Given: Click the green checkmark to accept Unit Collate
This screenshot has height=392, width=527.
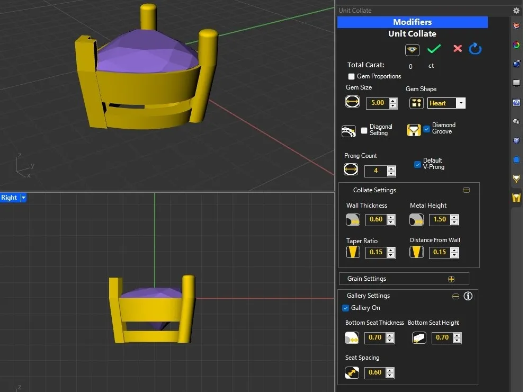Looking at the screenshot, I should coord(434,49).
